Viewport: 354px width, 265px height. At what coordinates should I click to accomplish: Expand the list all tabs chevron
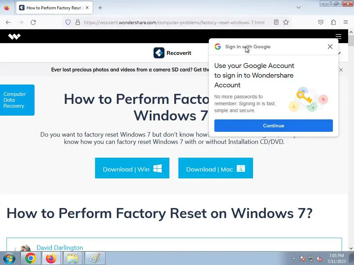[298, 8]
